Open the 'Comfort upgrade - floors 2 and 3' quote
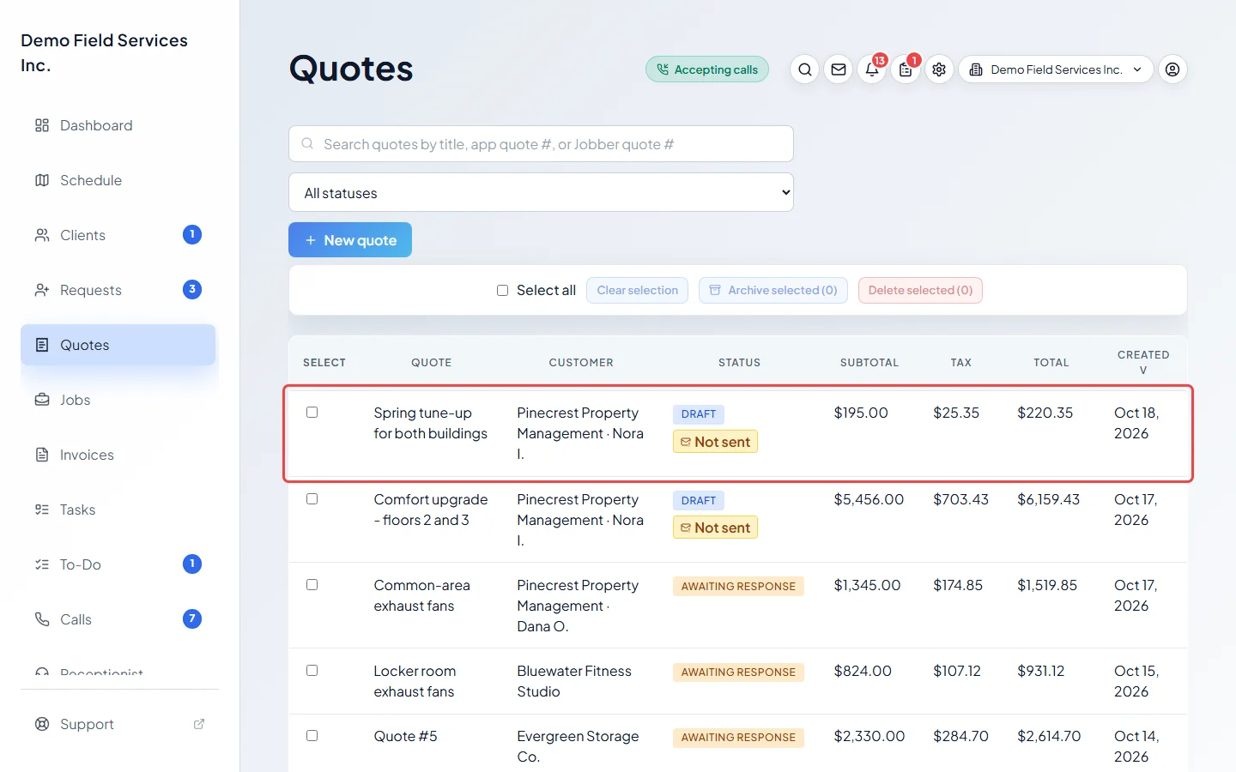Viewport: 1236px width, 772px height. (x=431, y=510)
